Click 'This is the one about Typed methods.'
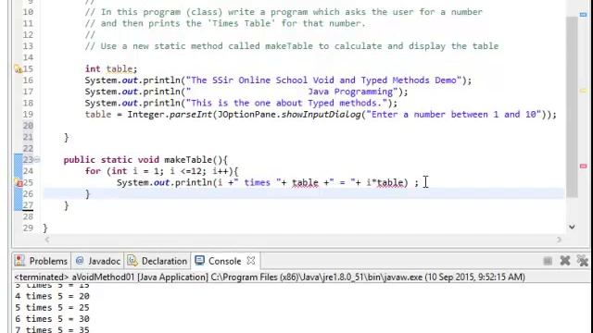Screen dimensions: 593x333 (x=286, y=103)
